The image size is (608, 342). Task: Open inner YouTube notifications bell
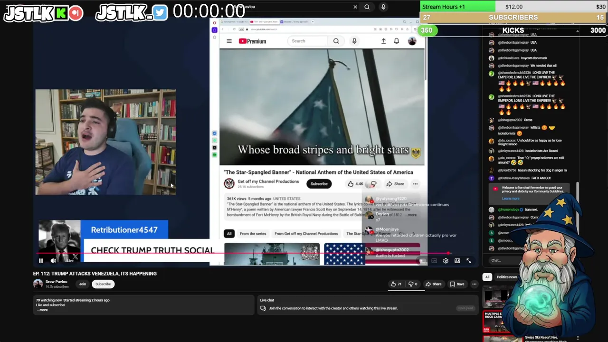(396, 41)
